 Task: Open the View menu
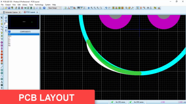point(14,5)
